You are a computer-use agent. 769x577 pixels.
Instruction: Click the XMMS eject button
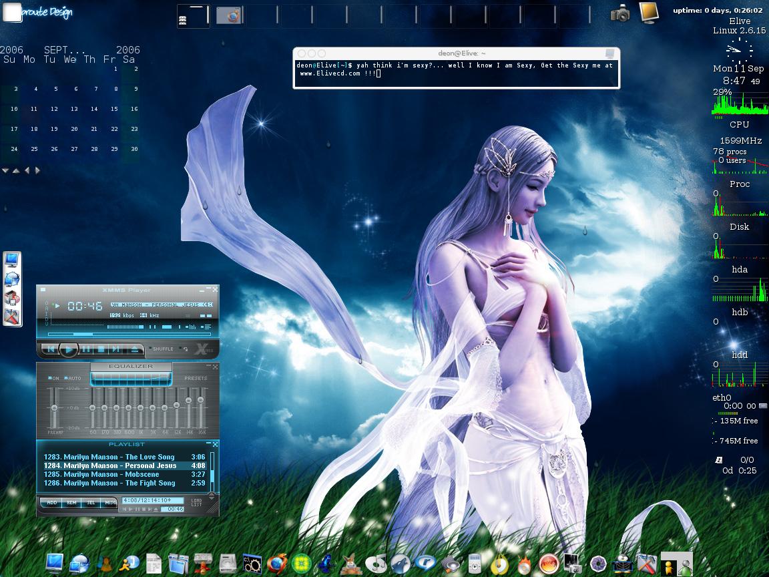click(x=134, y=349)
